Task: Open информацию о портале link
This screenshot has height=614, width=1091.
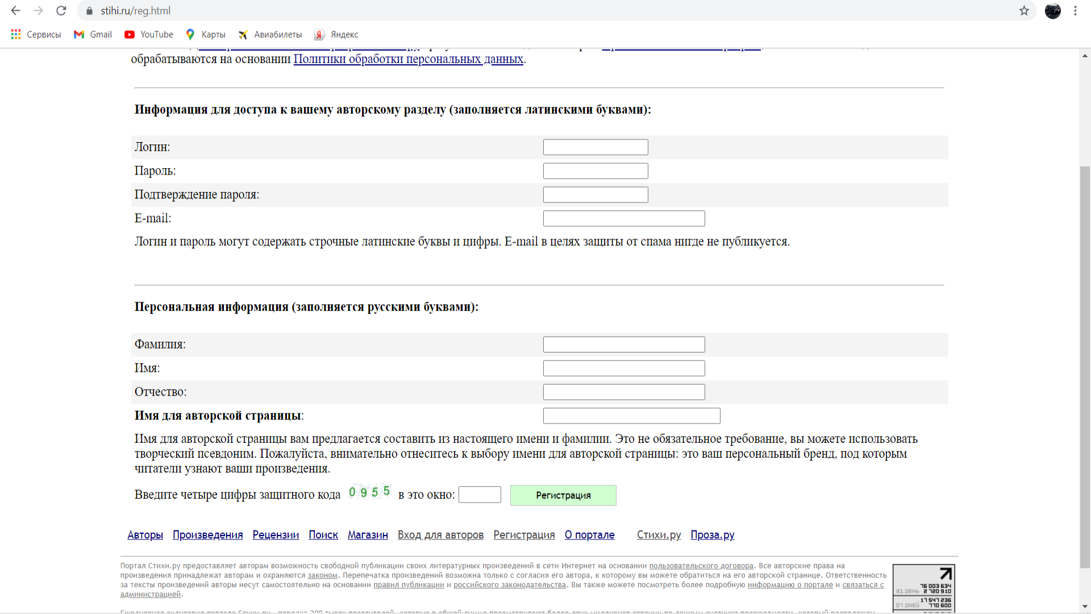Action: click(790, 585)
